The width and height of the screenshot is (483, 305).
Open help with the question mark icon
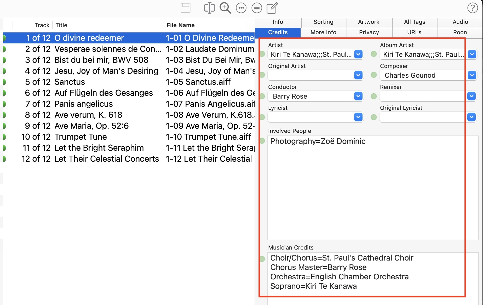(x=472, y=8)
